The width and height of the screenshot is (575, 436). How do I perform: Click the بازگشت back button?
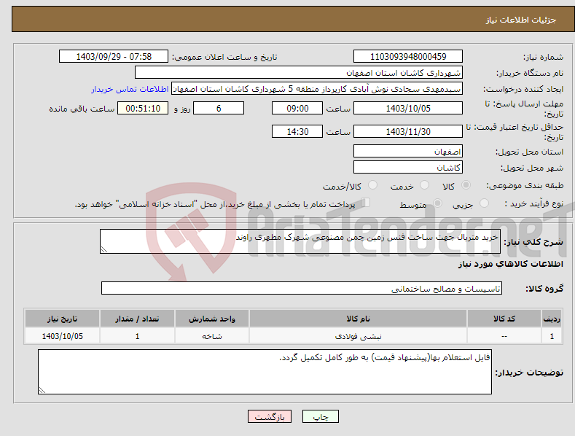(x=270, y=416)
